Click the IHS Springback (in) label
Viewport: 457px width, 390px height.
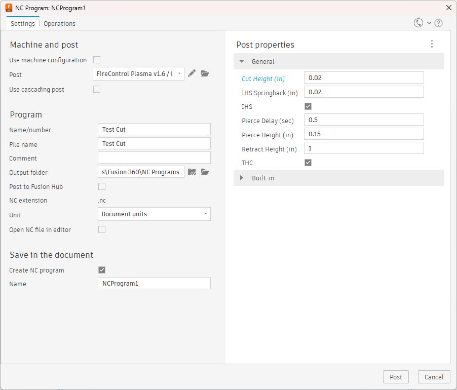(270, 93)
